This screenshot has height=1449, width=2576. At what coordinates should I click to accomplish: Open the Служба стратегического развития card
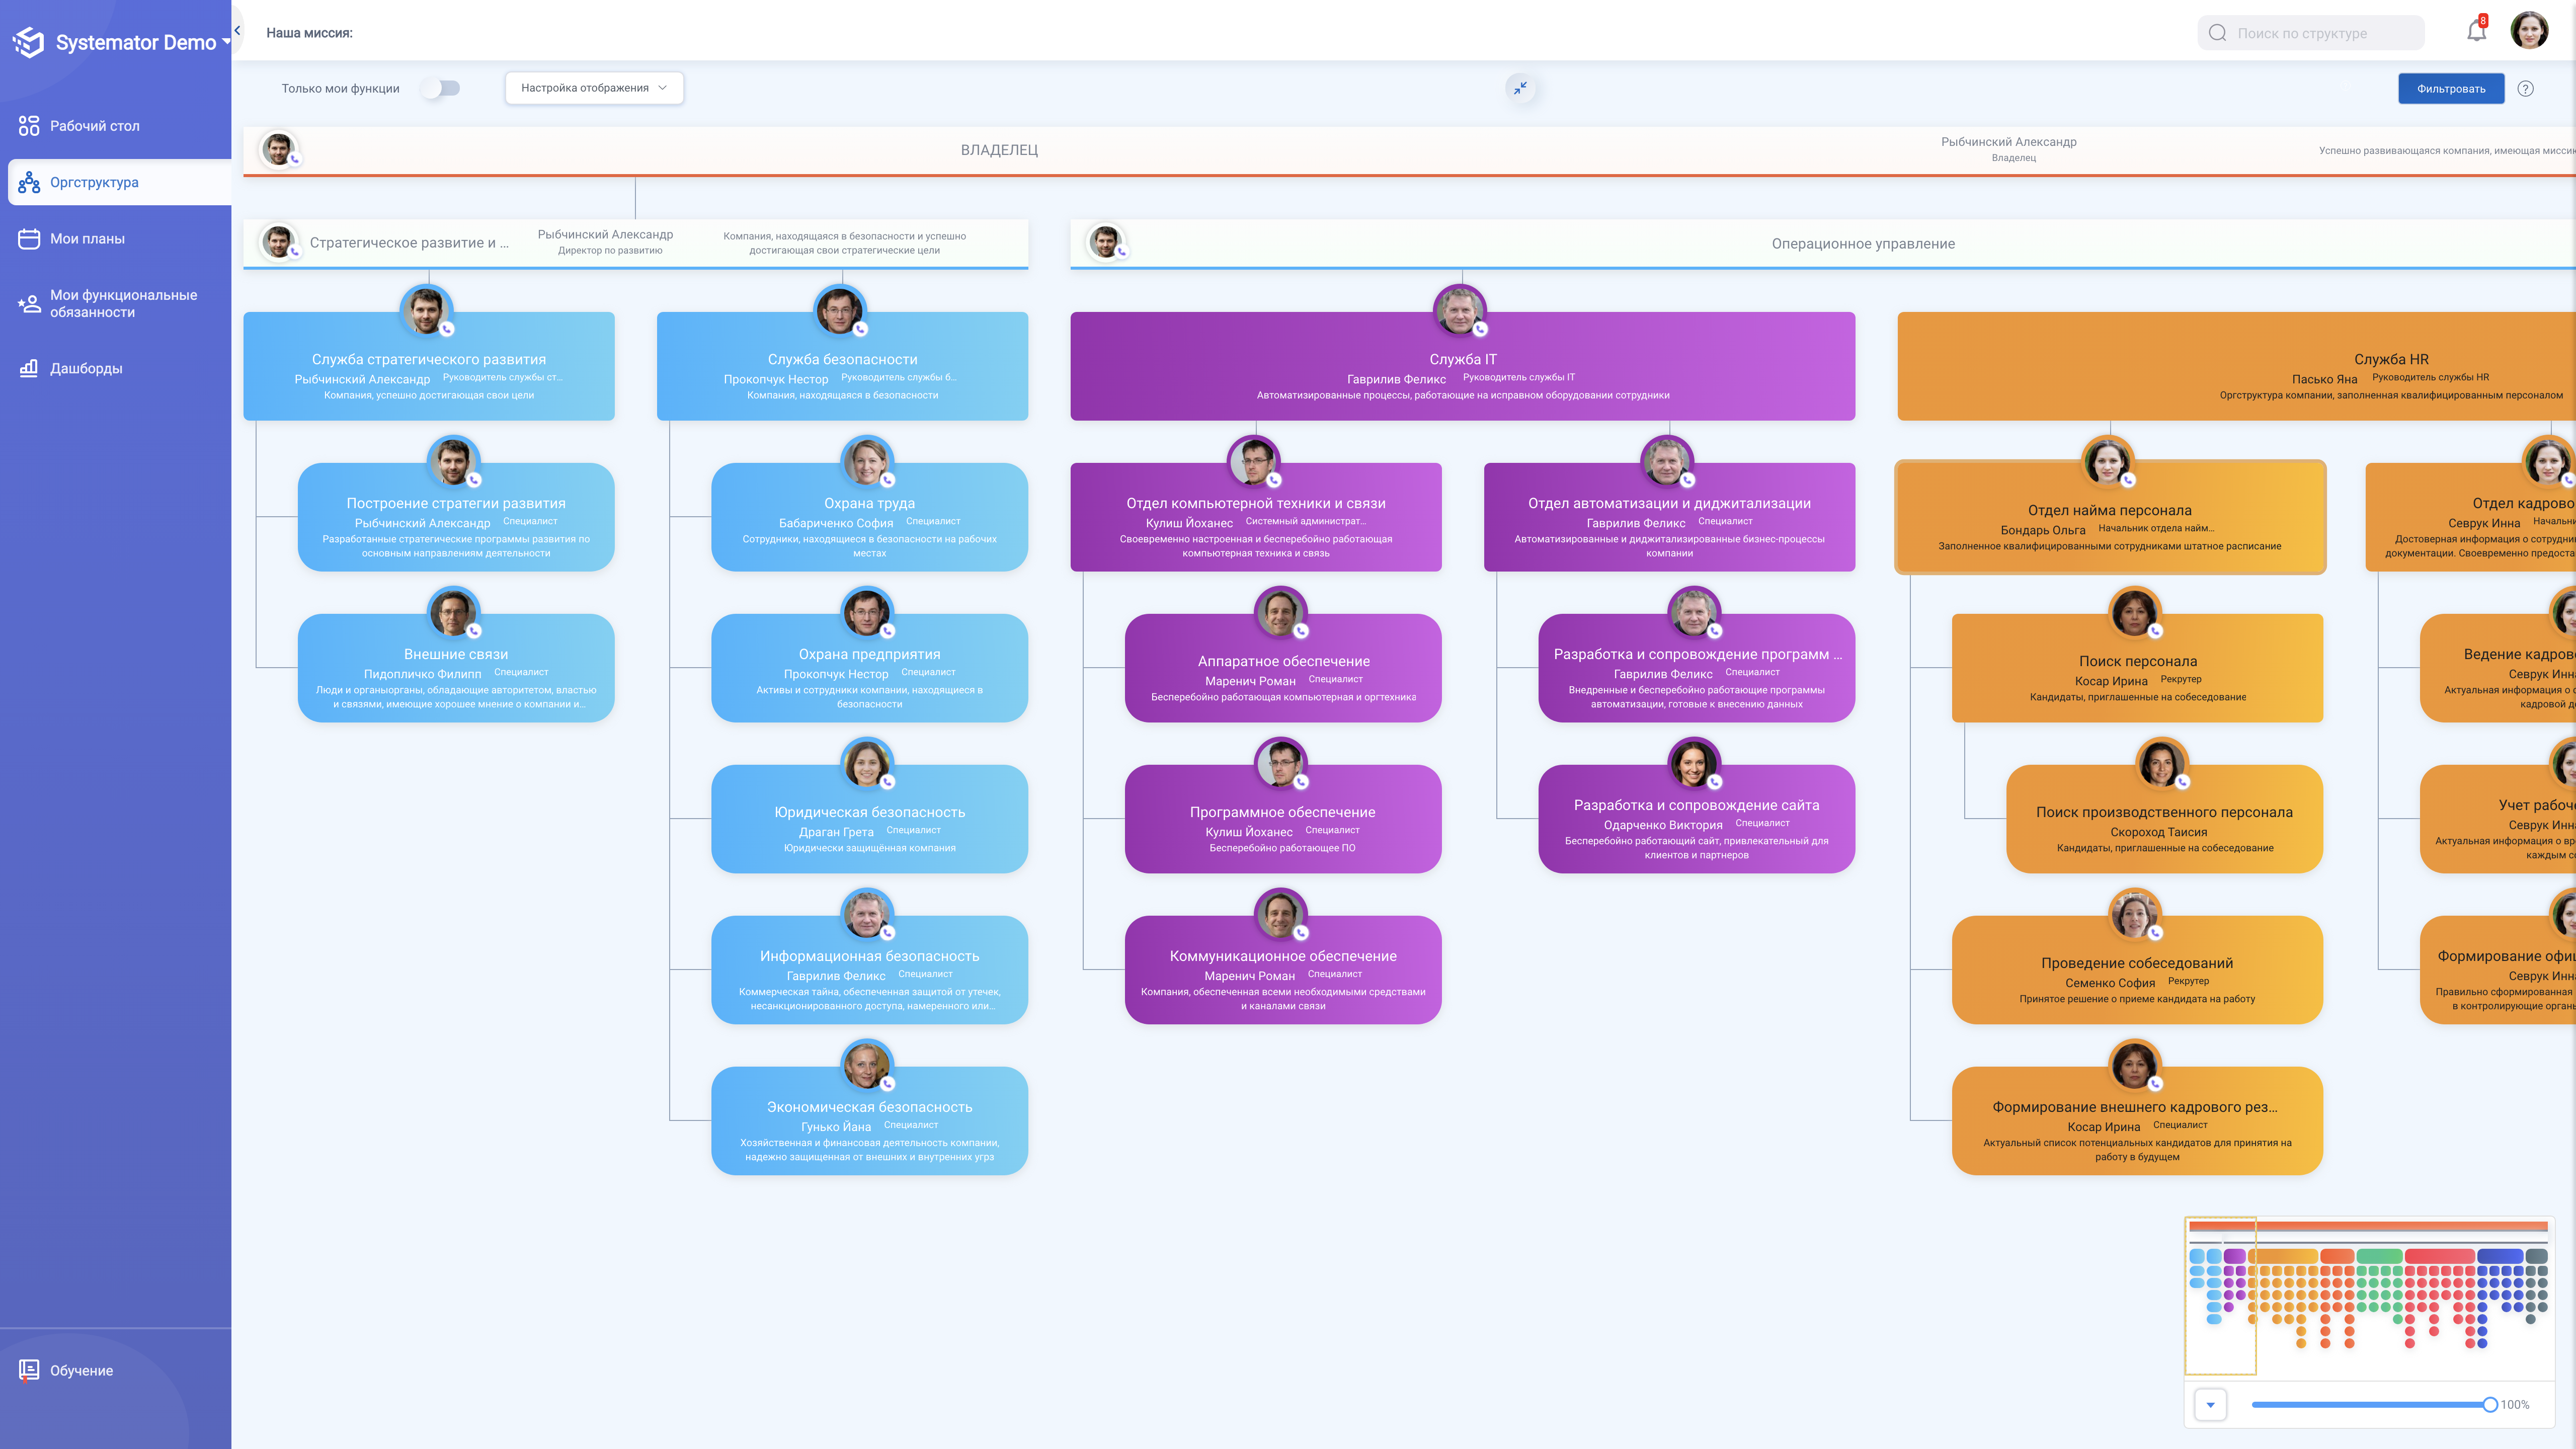click(x=429, y=367)
